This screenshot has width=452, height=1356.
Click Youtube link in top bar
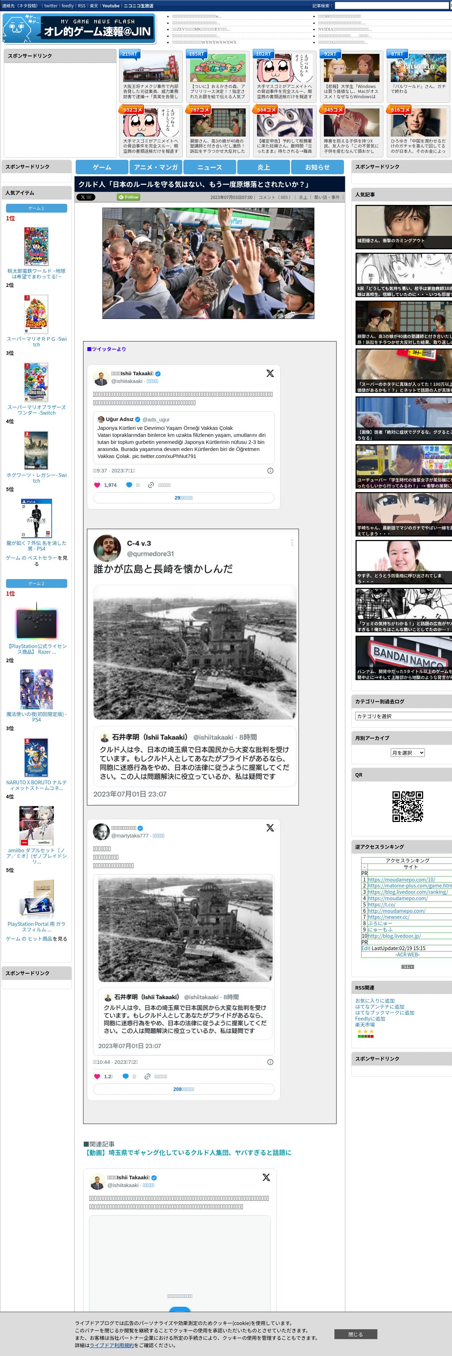tap(111, 6)
